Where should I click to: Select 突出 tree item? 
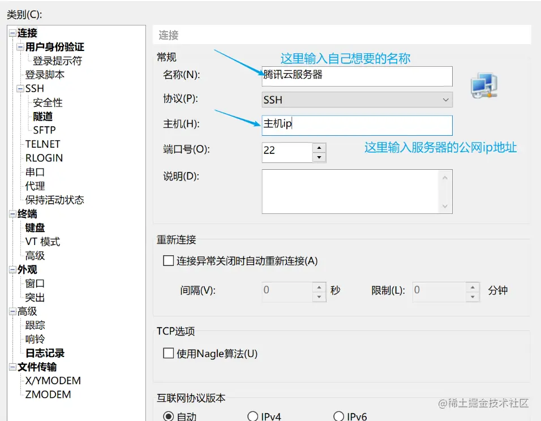pyautogui.click(x=35, y=297)
